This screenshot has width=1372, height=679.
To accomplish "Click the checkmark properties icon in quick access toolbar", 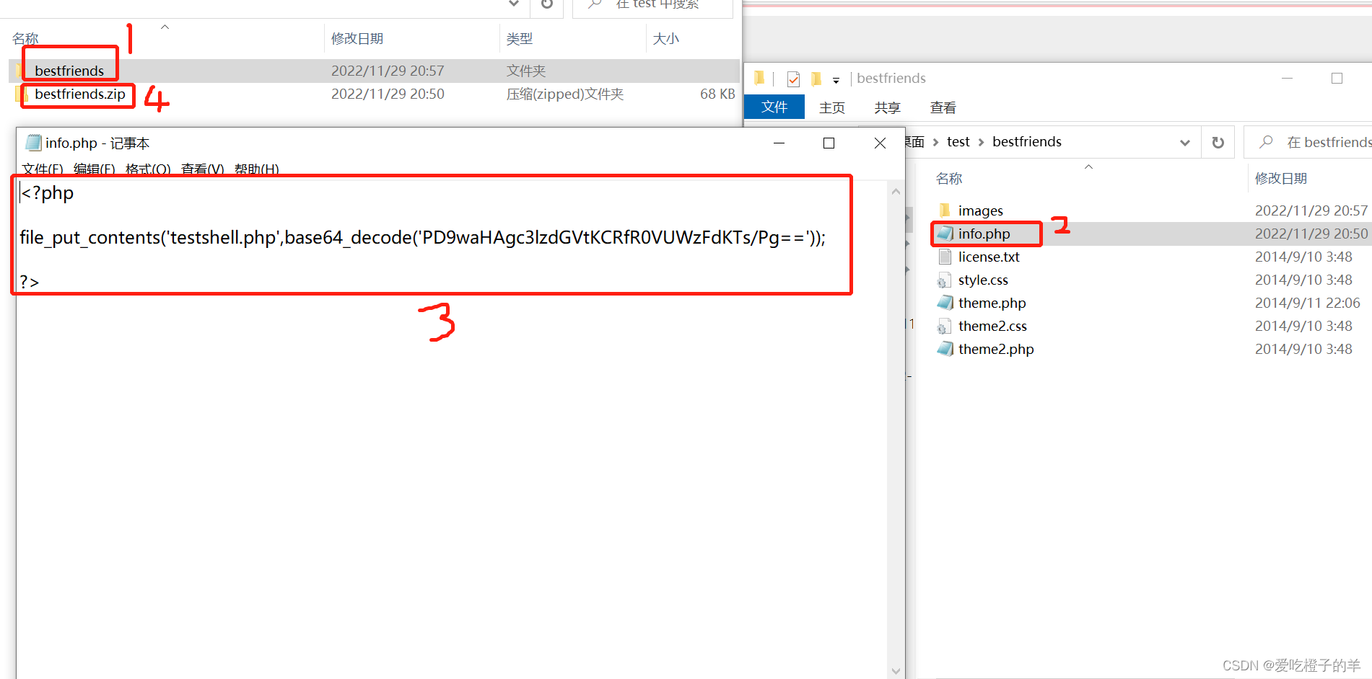I will pyautogui.click(x=793, y=79).
